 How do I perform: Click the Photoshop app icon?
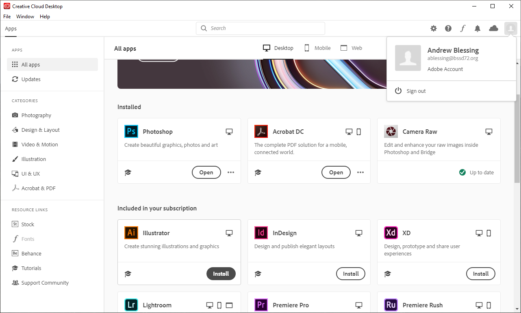click(131, 131)
